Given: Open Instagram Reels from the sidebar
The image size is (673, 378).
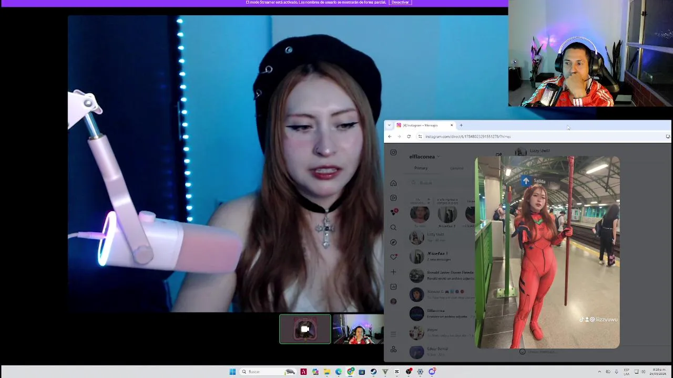Looking at the screenshot, I should coord(393,198).
